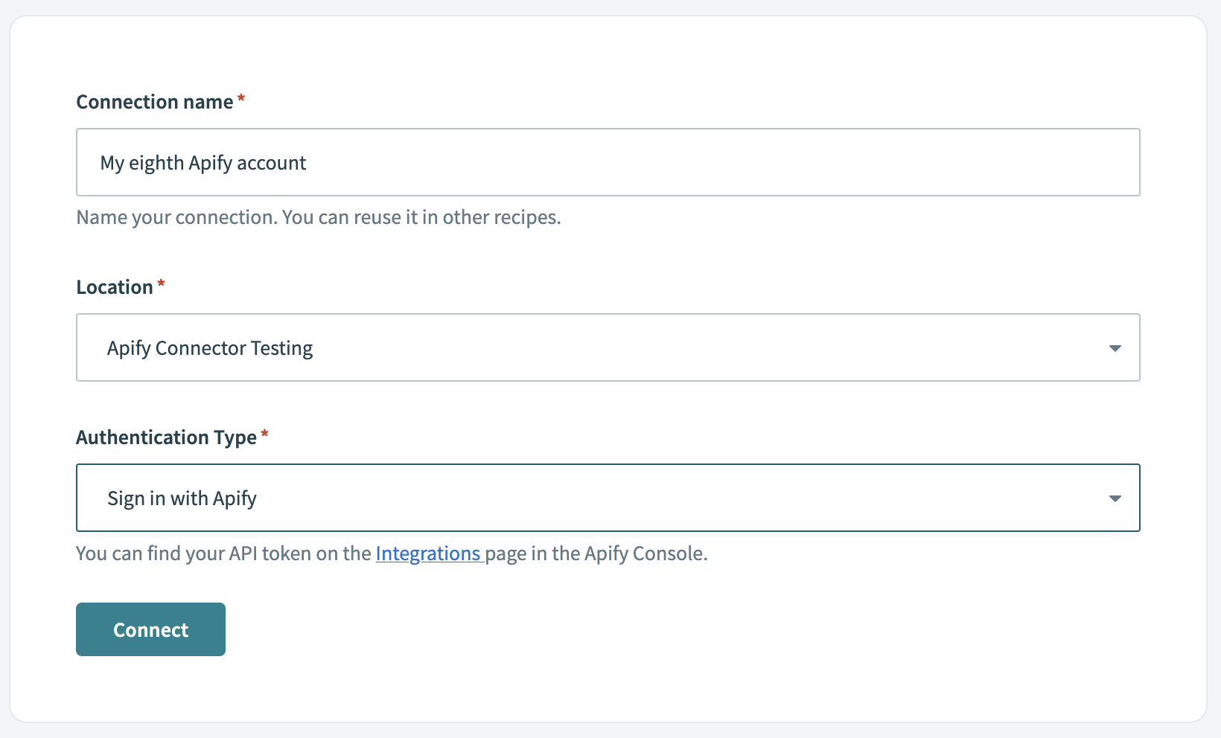Click the required asterisk next to Connection name
The height and width of the screenshot is (738, 1221).
point(241,98)
